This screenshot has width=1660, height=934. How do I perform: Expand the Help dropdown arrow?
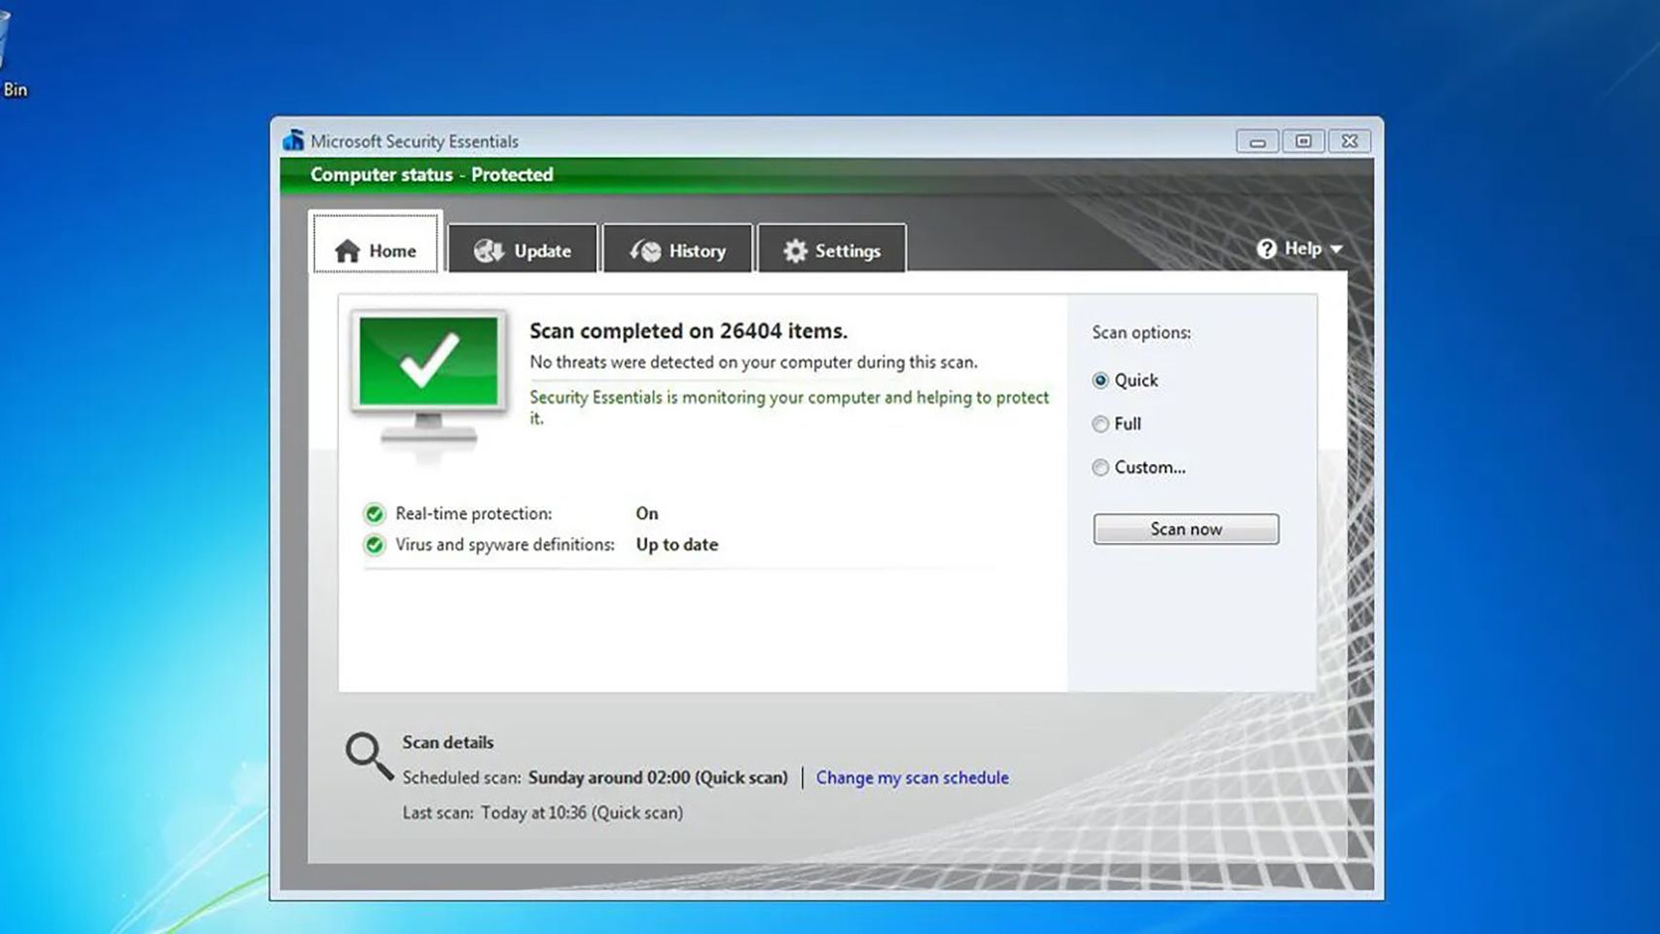(x=1336, y=250)
